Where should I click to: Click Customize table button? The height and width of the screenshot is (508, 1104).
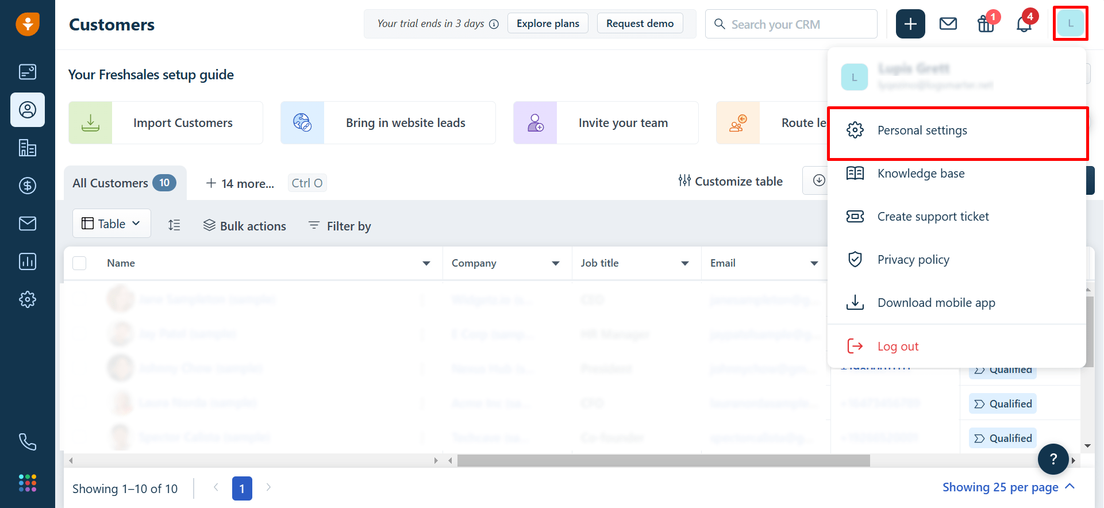point(730,181)
